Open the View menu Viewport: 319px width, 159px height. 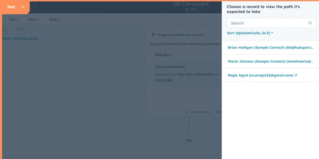(x=34, y=19)
